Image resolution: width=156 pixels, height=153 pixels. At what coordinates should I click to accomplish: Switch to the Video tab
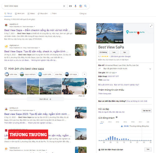click(x=31, y=13)
